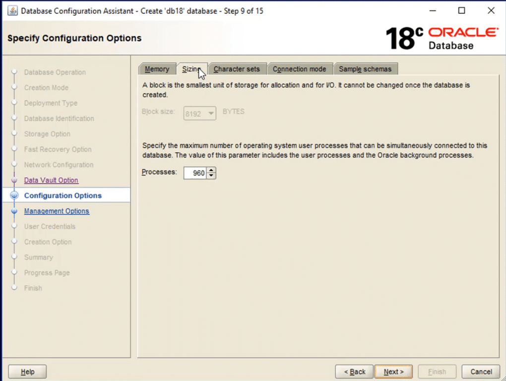Click the Storage Option step label
The width and height of the screenshot is (506, 381).
point(47,134)
